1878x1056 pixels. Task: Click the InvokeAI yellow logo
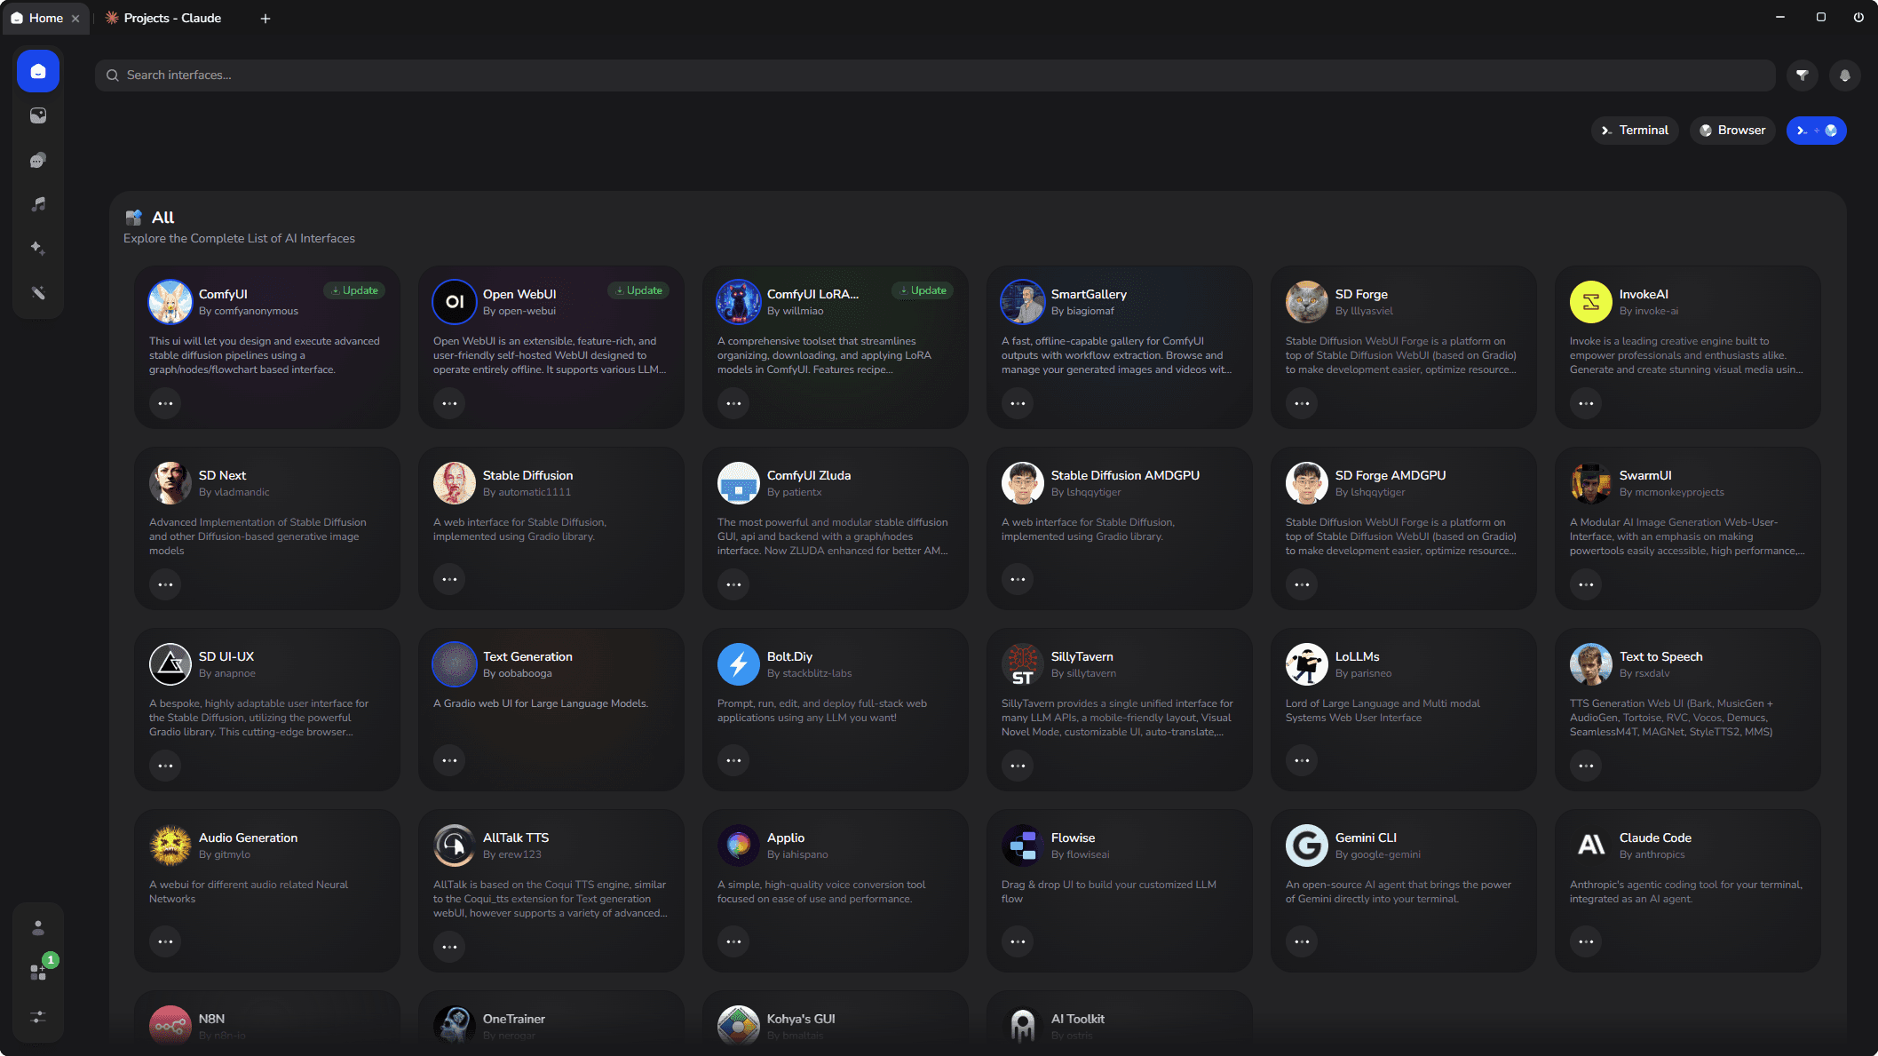[x=1591, y=302]
